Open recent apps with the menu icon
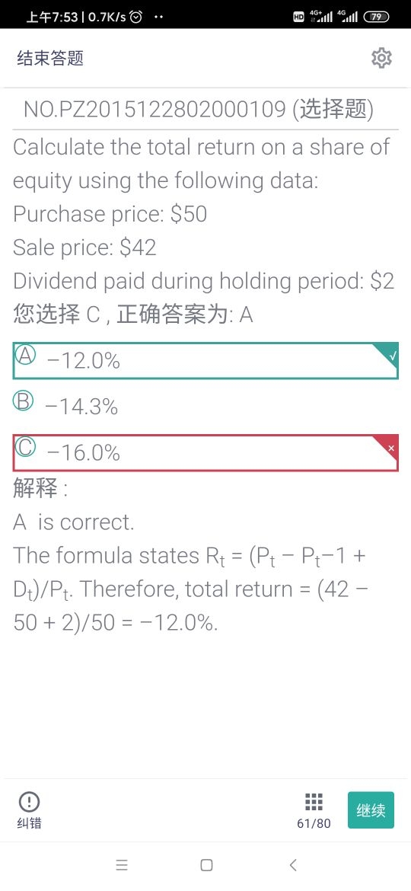The height and width of the screenshot is (891, 411). click(122, 865)
